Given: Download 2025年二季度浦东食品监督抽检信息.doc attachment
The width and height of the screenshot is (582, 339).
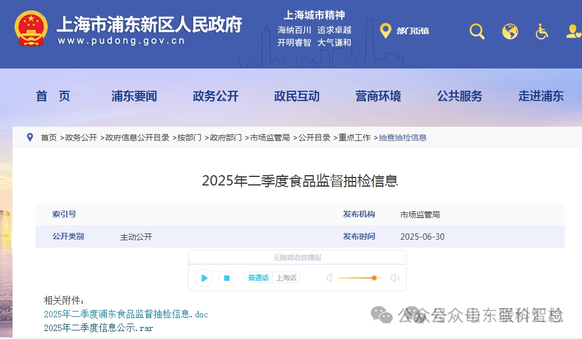Looking at the screenshot, I should click(126, 314).
